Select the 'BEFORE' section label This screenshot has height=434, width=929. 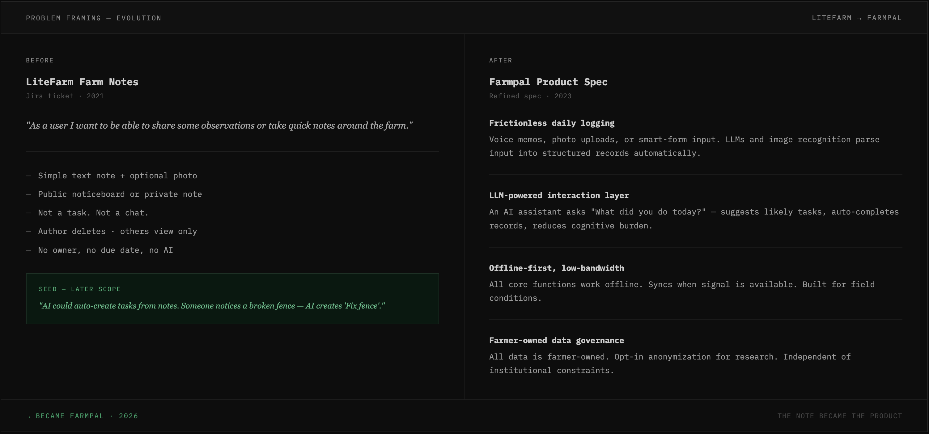[x=40, y=60]
